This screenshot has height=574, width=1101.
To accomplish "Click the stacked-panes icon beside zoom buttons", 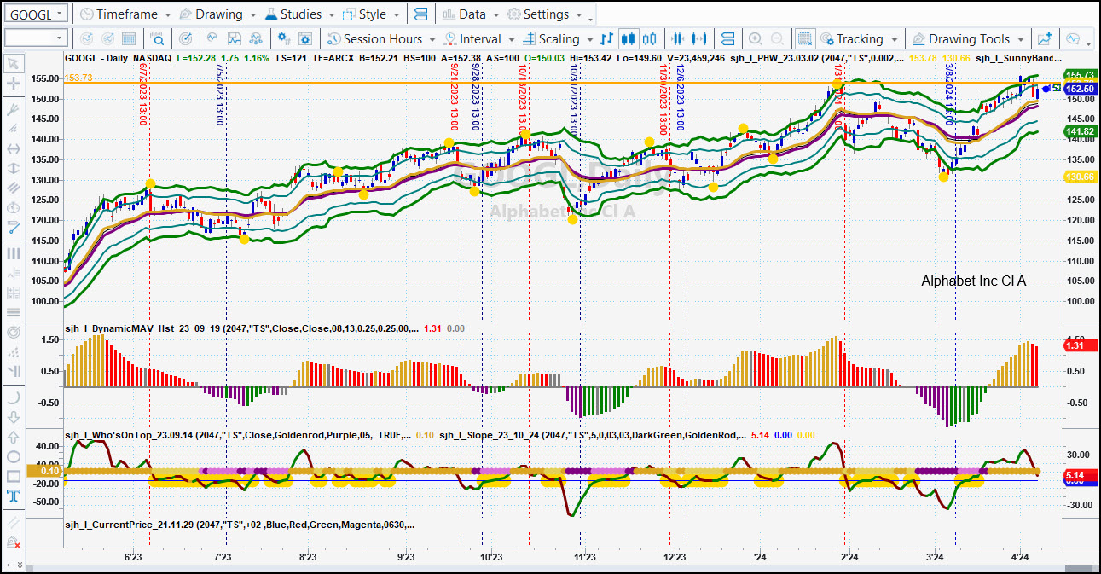I will click(x=727, y=38).
